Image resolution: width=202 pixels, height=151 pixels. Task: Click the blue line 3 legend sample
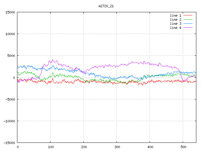188,24
